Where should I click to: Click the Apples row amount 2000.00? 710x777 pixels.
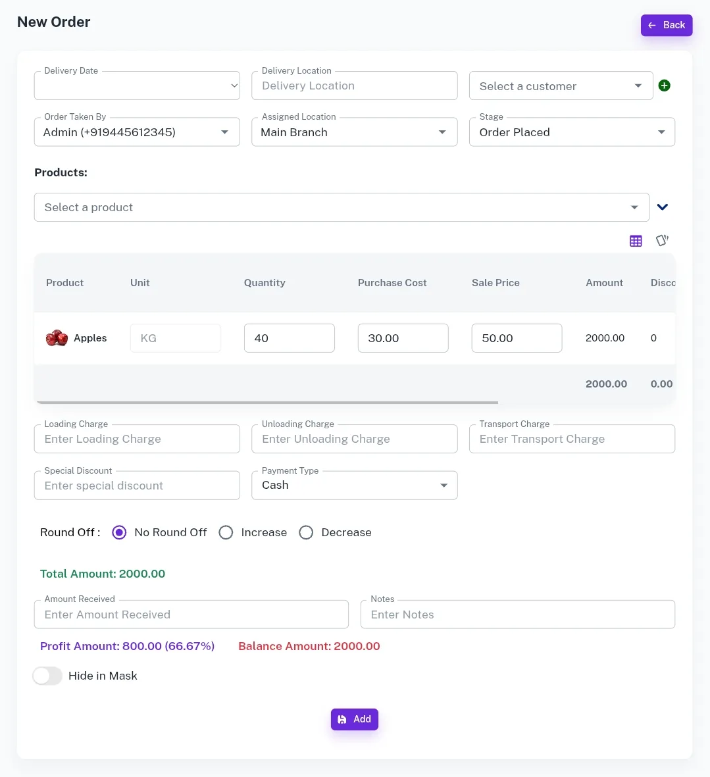coord(605,338)
